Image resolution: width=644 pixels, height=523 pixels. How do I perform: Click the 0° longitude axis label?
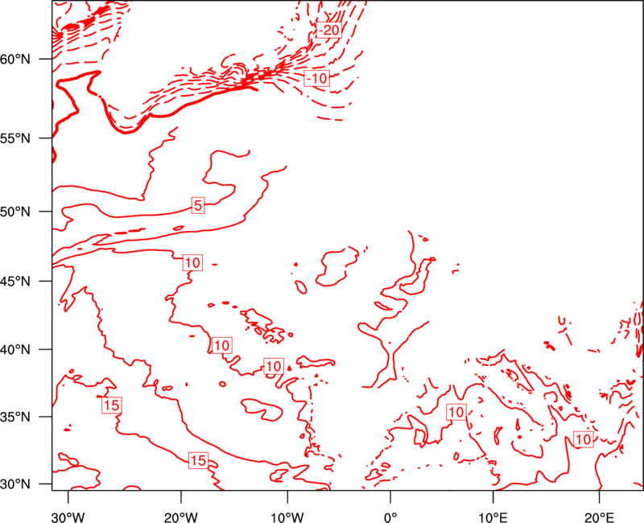390,517
